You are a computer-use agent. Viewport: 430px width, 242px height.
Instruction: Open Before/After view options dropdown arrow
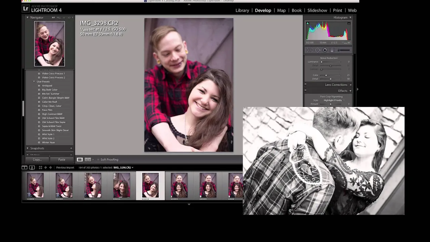(93, 160)
